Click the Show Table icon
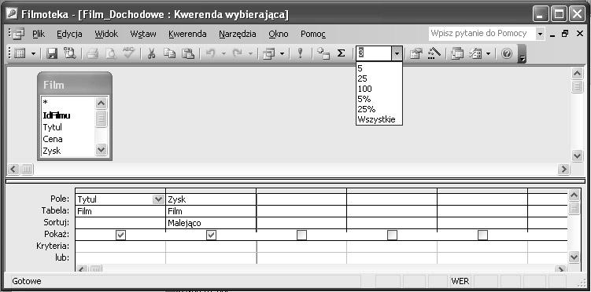This screenshot has height=292, width=591. (323, 54)
